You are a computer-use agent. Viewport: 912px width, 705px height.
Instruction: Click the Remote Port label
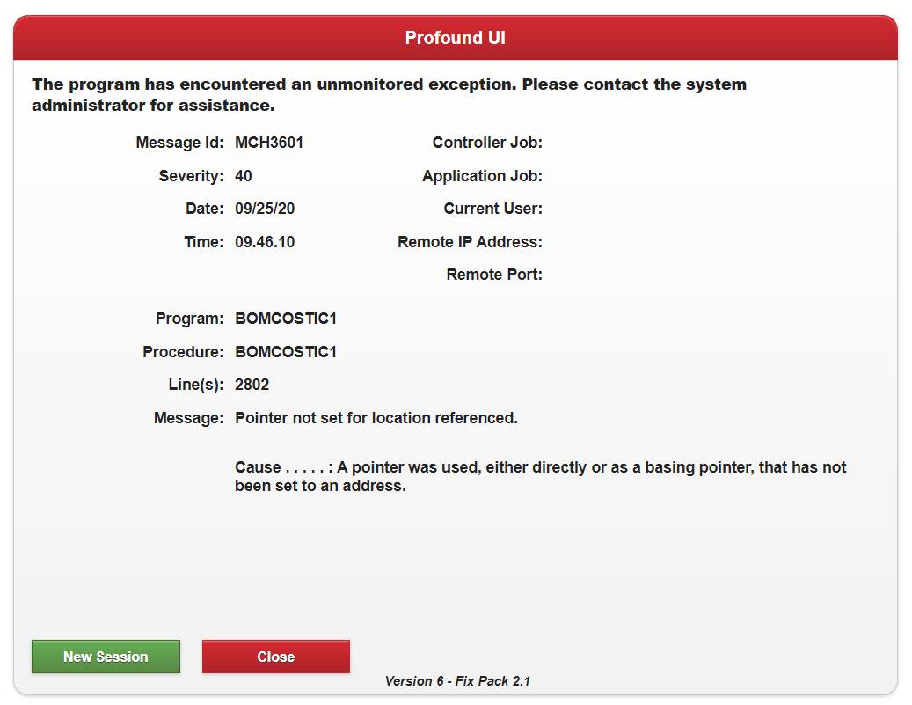tap(494, 275)
